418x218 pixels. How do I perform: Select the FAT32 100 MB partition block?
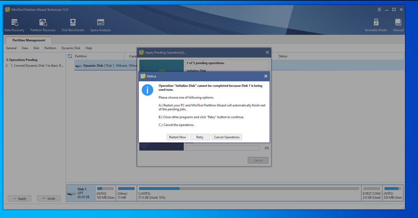point(105,193)
